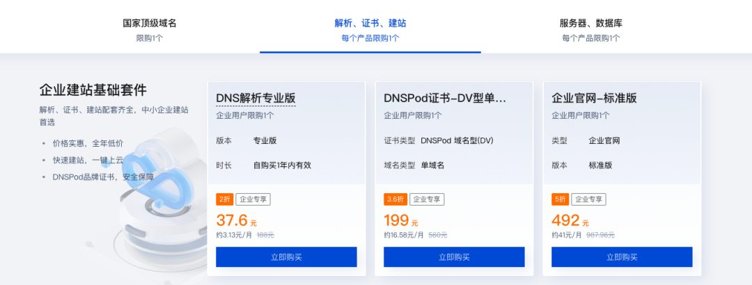Click 立即购买 for 企业官网-标准版
The image size is (752, 285).
622,256
